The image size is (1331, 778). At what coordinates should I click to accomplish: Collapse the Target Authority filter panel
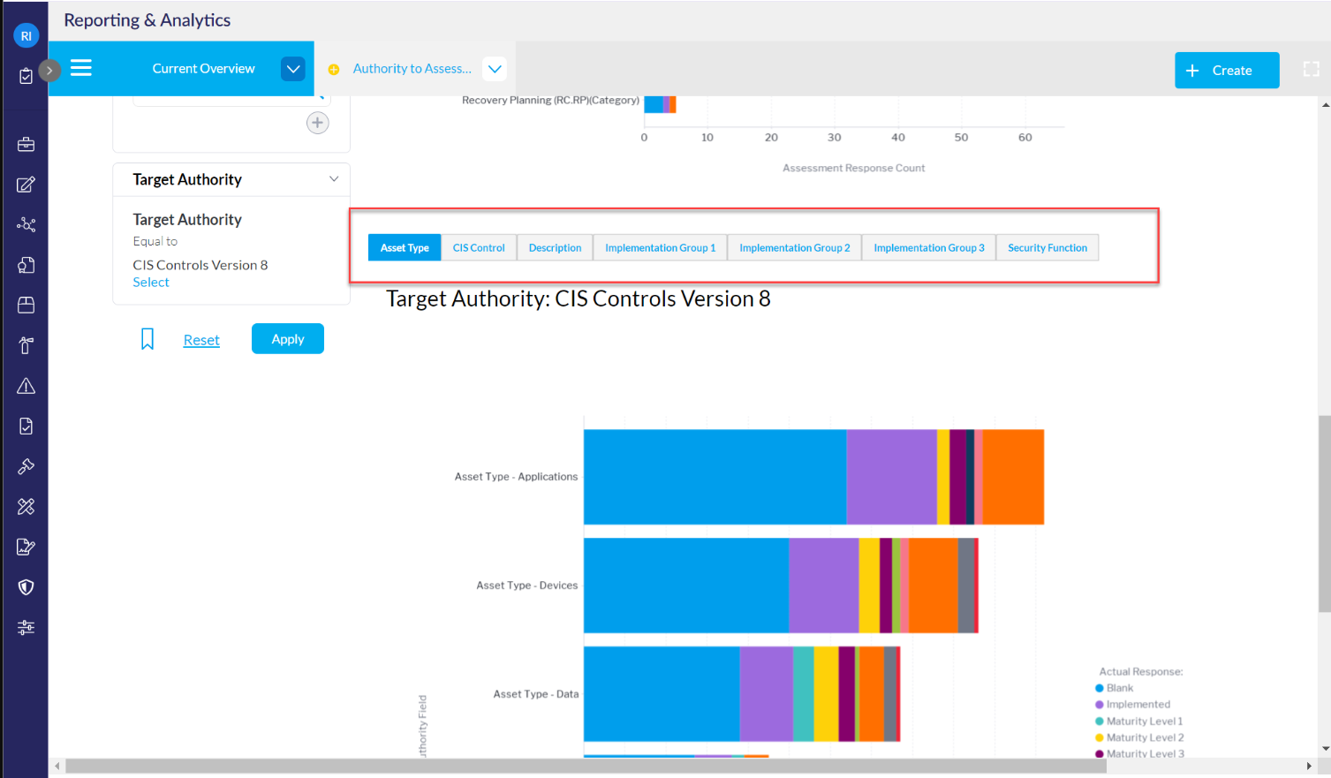(x=334, y=178)
